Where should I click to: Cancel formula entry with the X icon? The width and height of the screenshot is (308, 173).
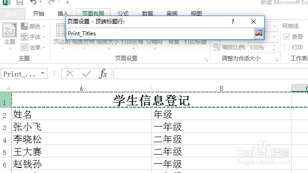70,74
